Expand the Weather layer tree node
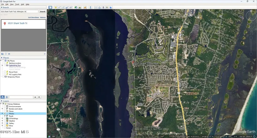The height and width of the screenshot is (138, 257). 2,121
